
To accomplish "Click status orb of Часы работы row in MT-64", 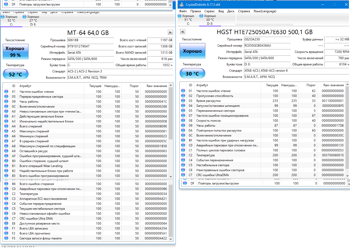I will [6, 101].
